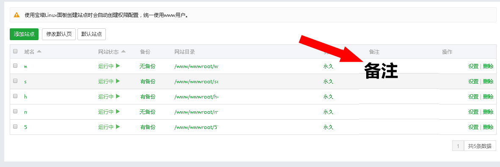
Task: Click 删除 for the 's' site
Action: pos(488,82)
